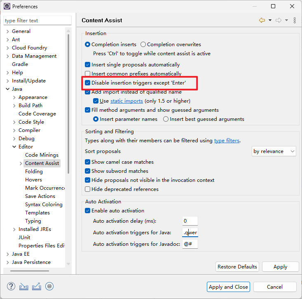Open the Back history dropdown arrow
Screen dimensions: 302x299
[x=270, y=20]
